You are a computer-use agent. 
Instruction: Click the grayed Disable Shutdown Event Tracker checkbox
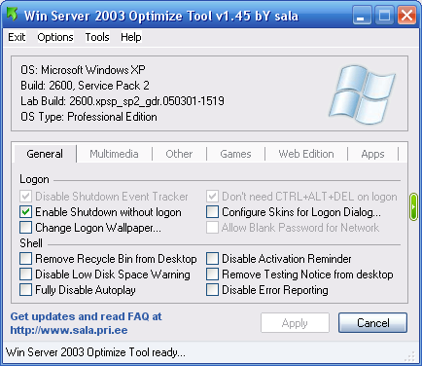click(25, 197)
